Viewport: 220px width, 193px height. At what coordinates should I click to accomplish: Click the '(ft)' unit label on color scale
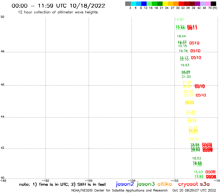tap(215, 8)
